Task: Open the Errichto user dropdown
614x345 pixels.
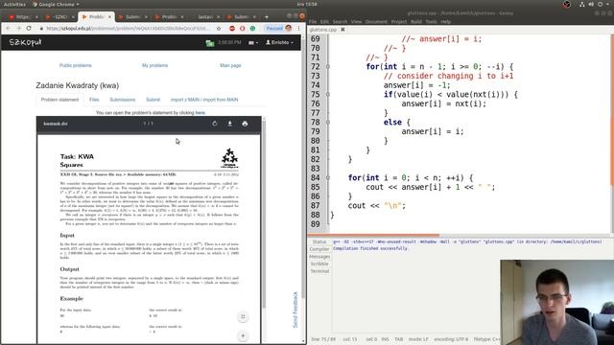Action: tap(279, 42)
